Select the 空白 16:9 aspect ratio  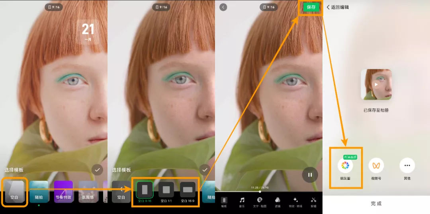click(x=188, y=190)
